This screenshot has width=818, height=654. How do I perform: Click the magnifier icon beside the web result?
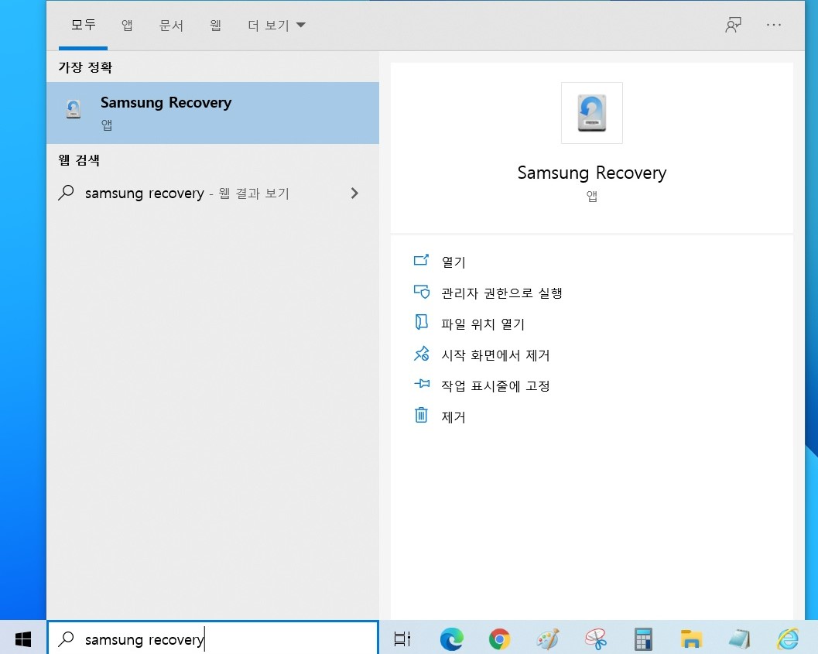point(66,193)
